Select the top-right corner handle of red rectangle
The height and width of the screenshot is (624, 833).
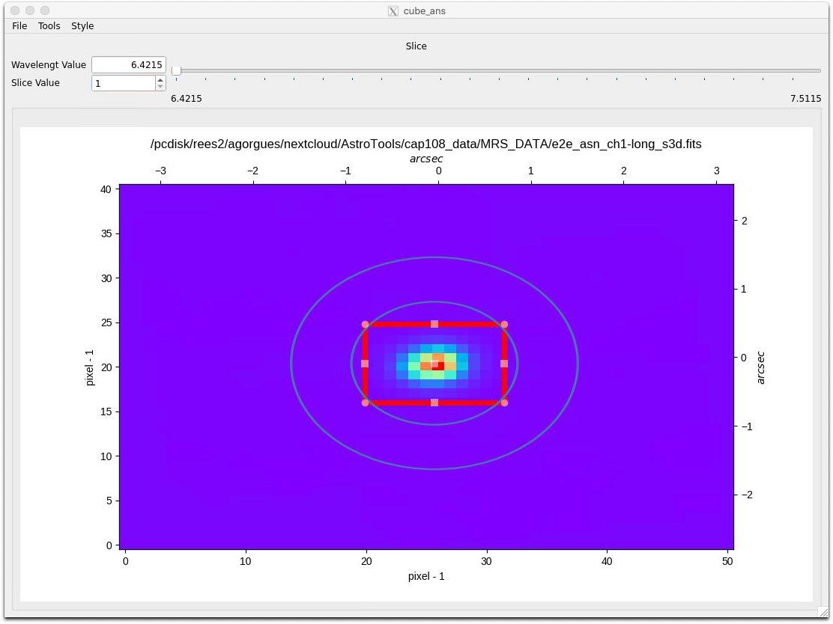coord(504,324)
